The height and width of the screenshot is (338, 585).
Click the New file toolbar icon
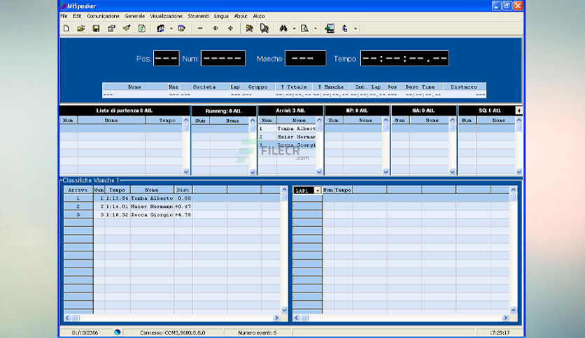(x=66, y=29)
